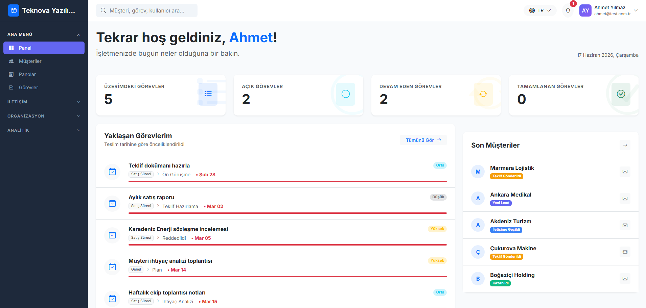The width and height of the screenshot is (646, 308).
Task: Click calendar icon for Teklif dokümanı hazırla
Action: click(112, 172)
